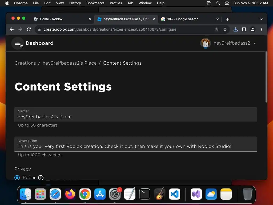Open TextEdit from the dock
The width and height of the screenshot is (273, 205).
point(130,194)
